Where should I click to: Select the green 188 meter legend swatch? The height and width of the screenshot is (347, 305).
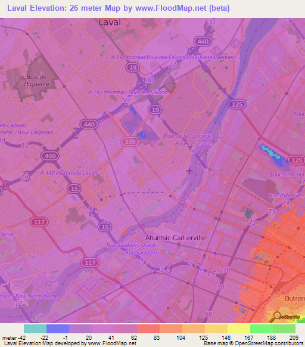[284, 329]
